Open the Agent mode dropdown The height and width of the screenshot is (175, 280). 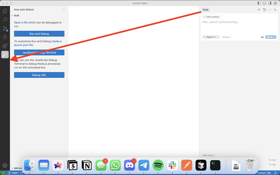(211, 37)
